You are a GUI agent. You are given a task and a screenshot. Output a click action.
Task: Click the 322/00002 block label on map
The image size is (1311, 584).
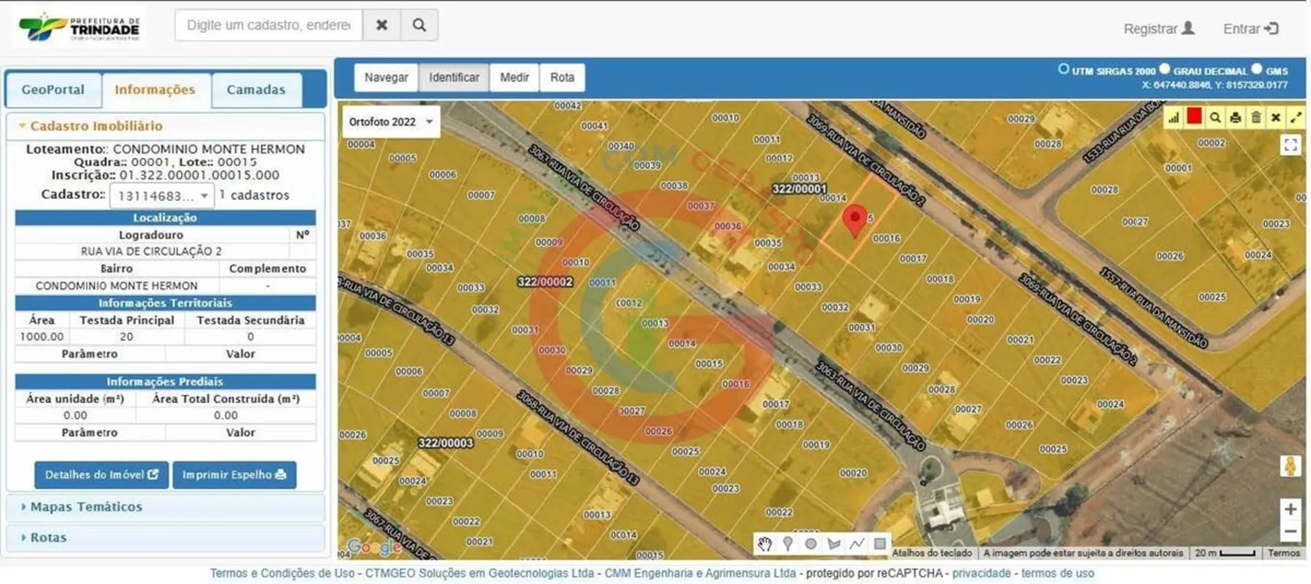(x=545, y=281)
